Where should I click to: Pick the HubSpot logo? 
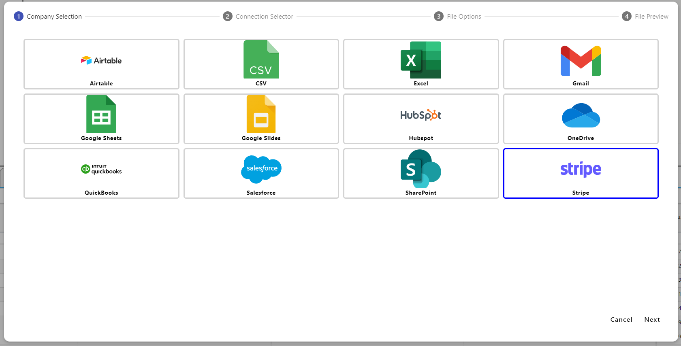[x=421, y=115]
